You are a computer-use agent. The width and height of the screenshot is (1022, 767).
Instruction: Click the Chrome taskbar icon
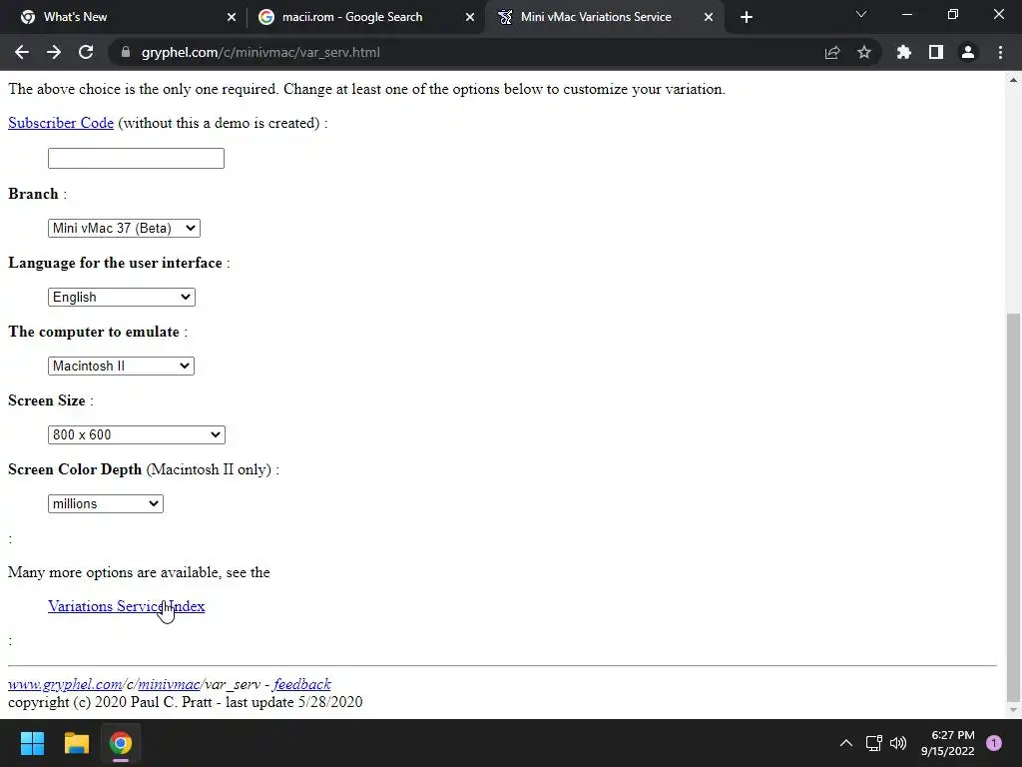[121, 743]
